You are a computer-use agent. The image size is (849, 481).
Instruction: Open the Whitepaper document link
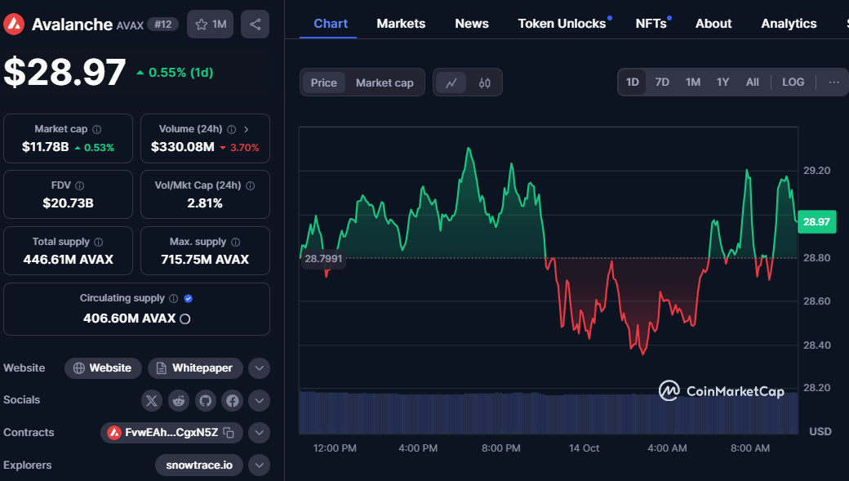[x=195, y=368]
